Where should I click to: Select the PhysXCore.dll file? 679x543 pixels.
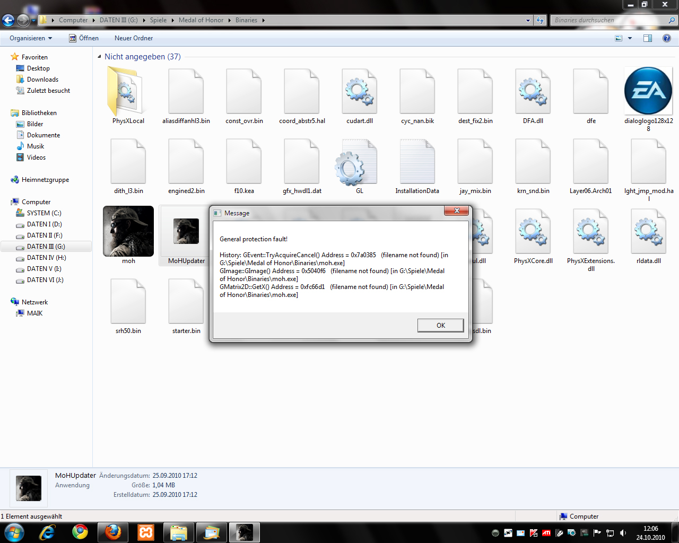(533, 235)
